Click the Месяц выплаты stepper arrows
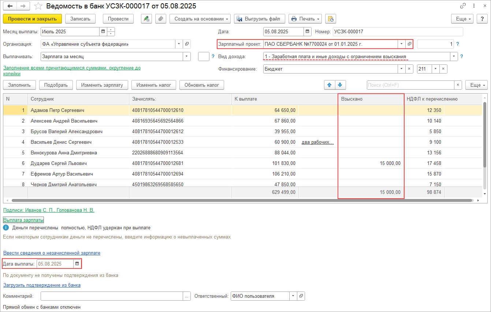This screenshot has width=491, height=312. pos(111,31)
